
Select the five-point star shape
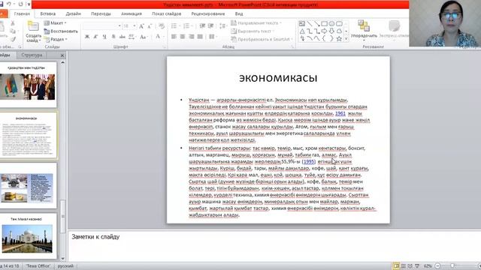(x=339, y=39)
